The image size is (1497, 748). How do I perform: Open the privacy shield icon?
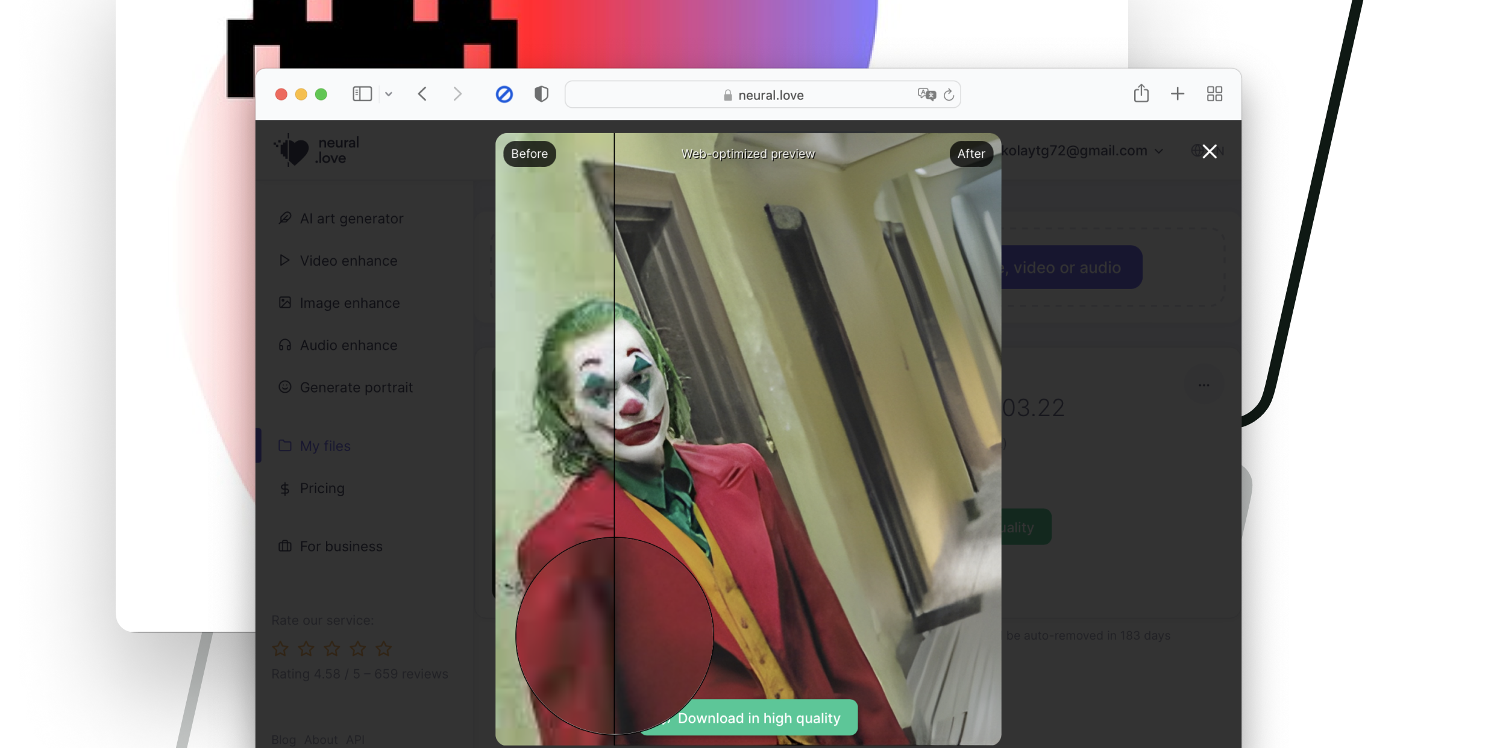click(x=541, y=94)
